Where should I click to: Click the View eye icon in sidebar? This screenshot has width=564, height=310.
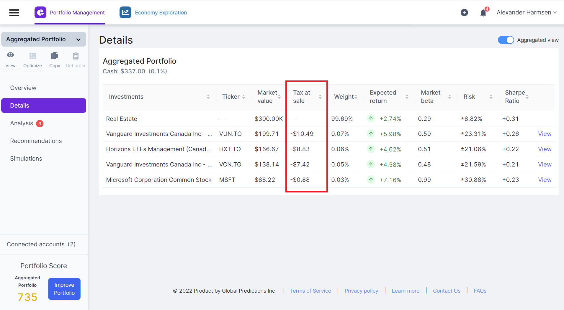[11, 55]
